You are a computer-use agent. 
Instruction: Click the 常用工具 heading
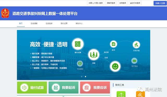(x=120, y=85)
